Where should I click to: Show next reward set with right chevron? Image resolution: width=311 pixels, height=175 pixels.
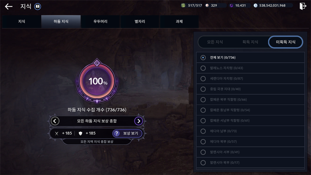(139, 121)
